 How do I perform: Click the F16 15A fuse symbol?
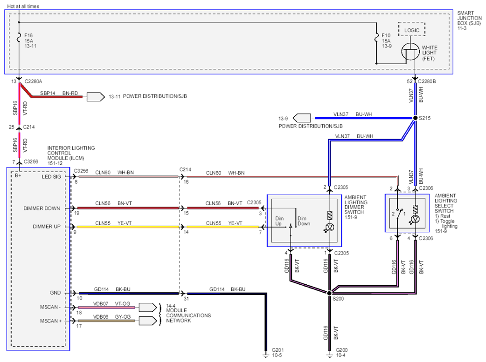pos(19,37)
